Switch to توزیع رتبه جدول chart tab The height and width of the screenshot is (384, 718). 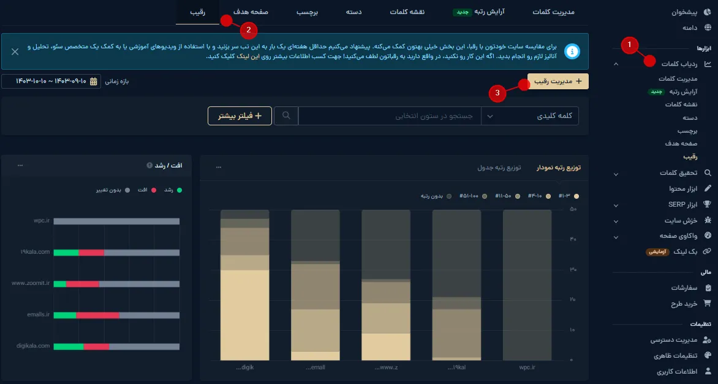click(x=499, y=168)
